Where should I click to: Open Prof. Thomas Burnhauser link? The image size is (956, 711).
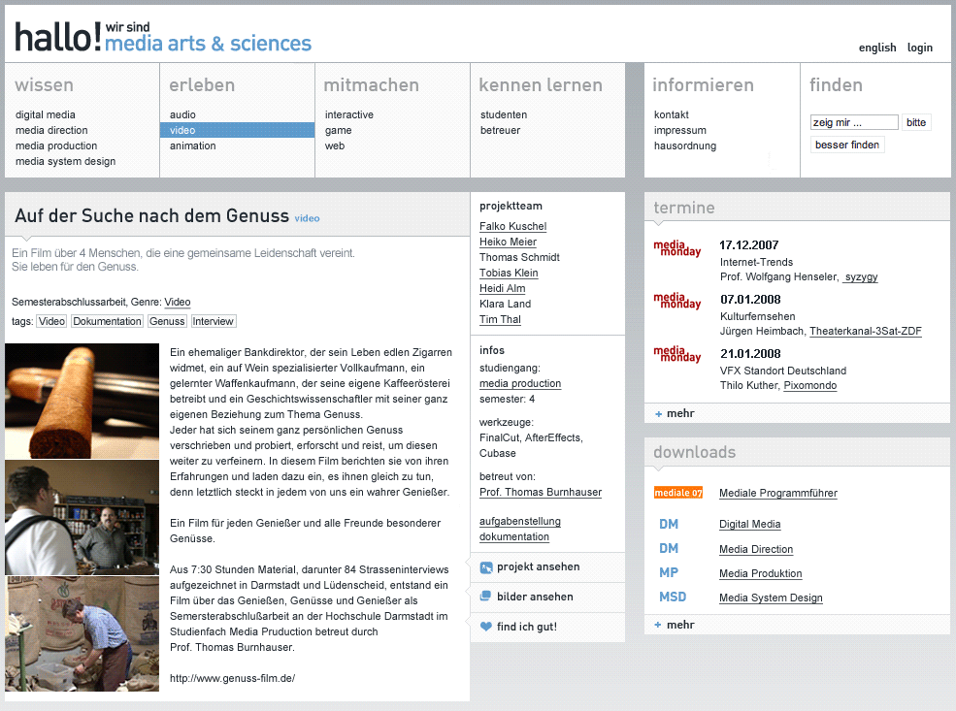(541, 493)
